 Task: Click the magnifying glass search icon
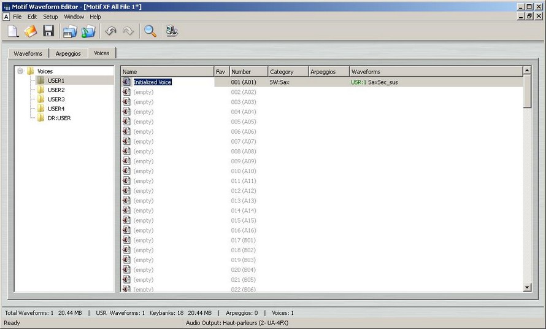point(150,31)
